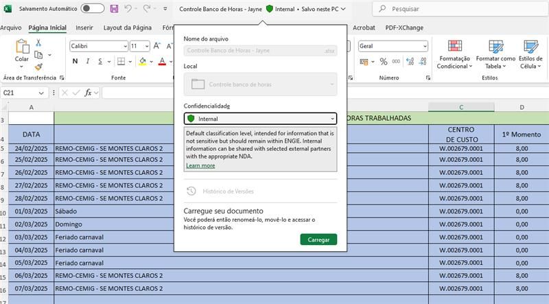Click the fx insert function icon
Image resolution: width=549 pixels, height=304 pixels.
pyautogui.click(x=88, y=93)
